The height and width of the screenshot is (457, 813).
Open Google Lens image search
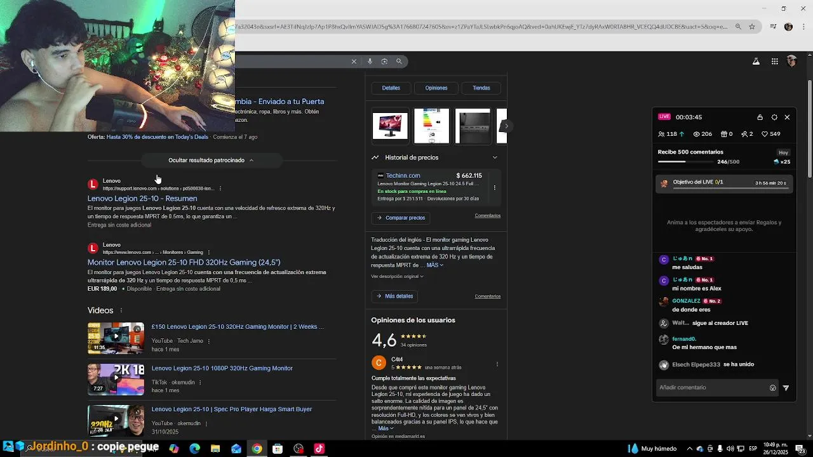384,62
